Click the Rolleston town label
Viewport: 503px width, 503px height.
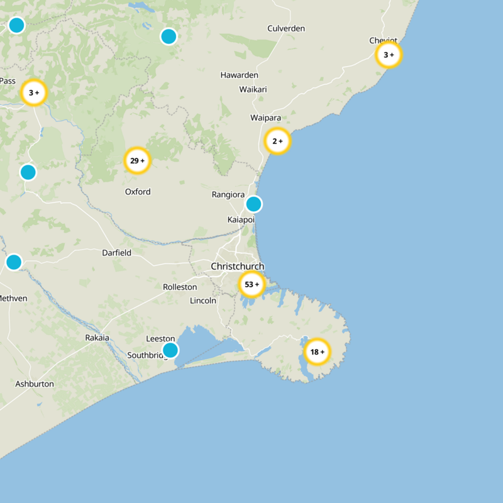click(180, 287)
